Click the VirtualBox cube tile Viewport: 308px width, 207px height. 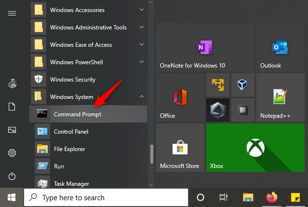click(x=242, y=84)
